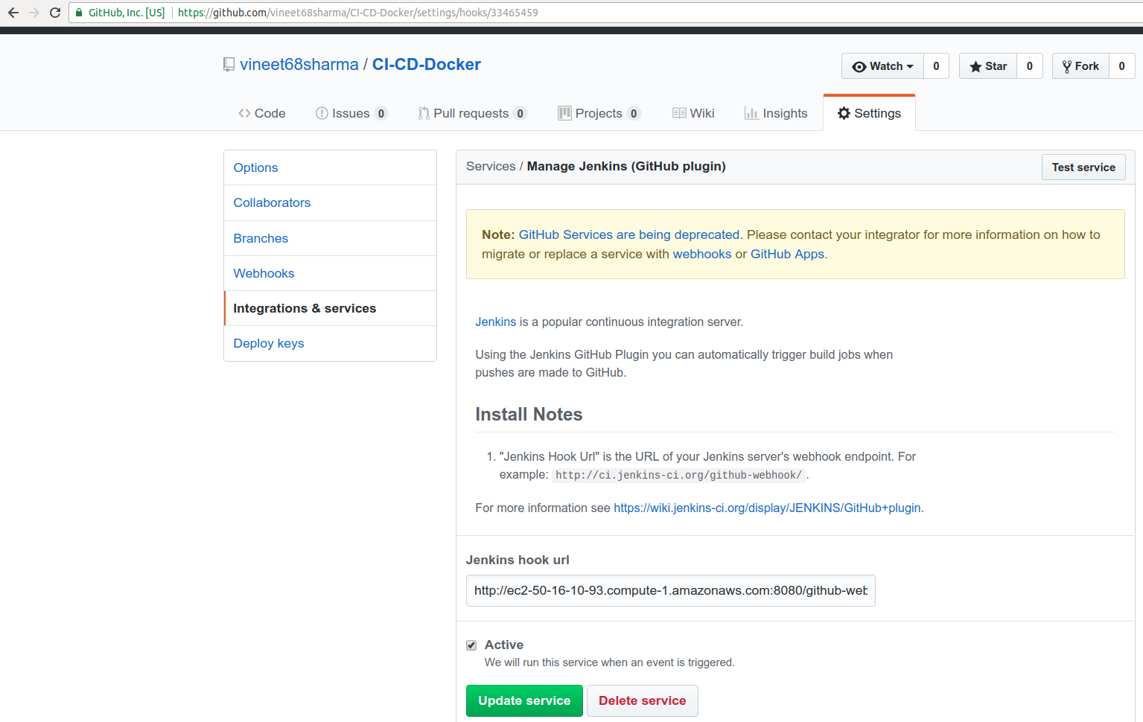Open Deploy keys in settings sidebar

[330, 343]
